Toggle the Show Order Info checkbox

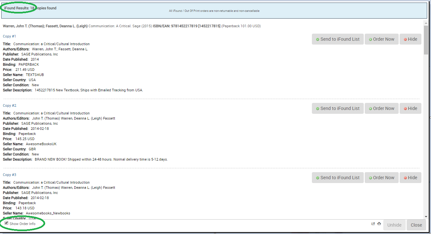point(6,223)
